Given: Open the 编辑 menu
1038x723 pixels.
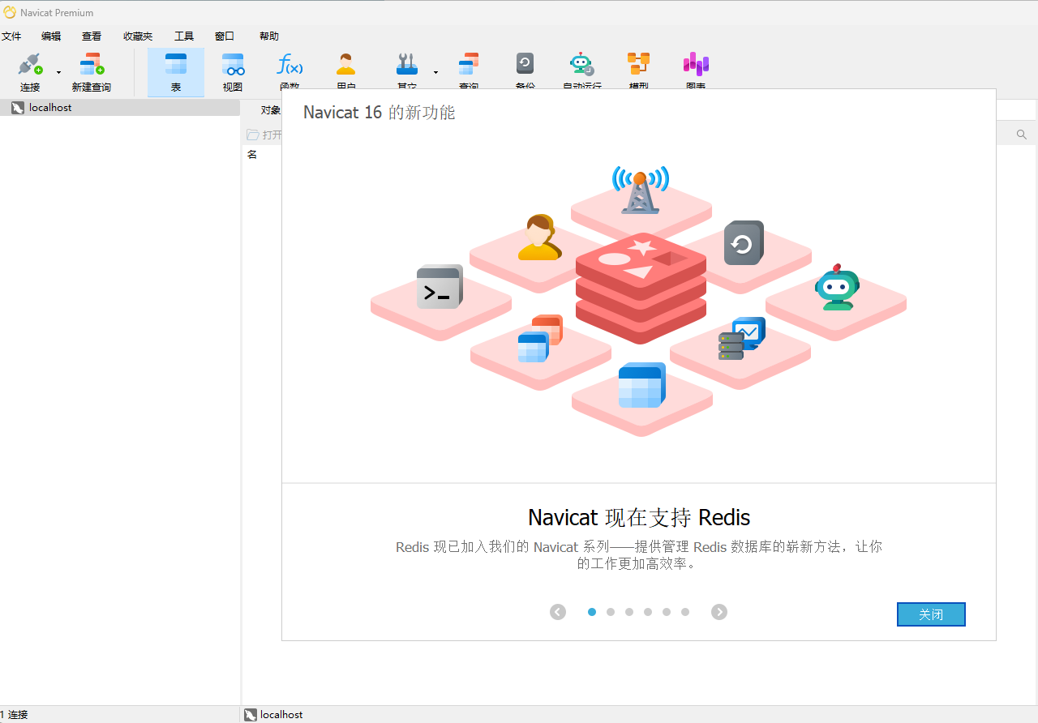Looking at the screenshot, I should (x=51, y=36).
